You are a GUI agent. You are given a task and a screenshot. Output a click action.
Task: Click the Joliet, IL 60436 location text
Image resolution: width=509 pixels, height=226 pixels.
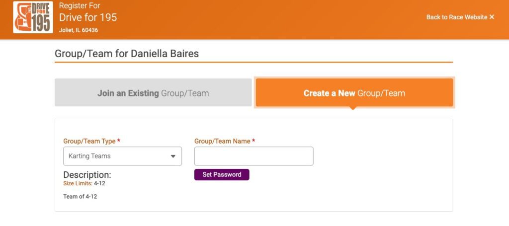pos(79,30)
